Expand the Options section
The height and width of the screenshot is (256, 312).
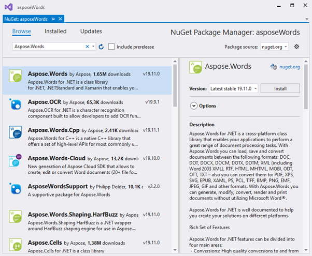pyautogui.click(x=194, y=106)
